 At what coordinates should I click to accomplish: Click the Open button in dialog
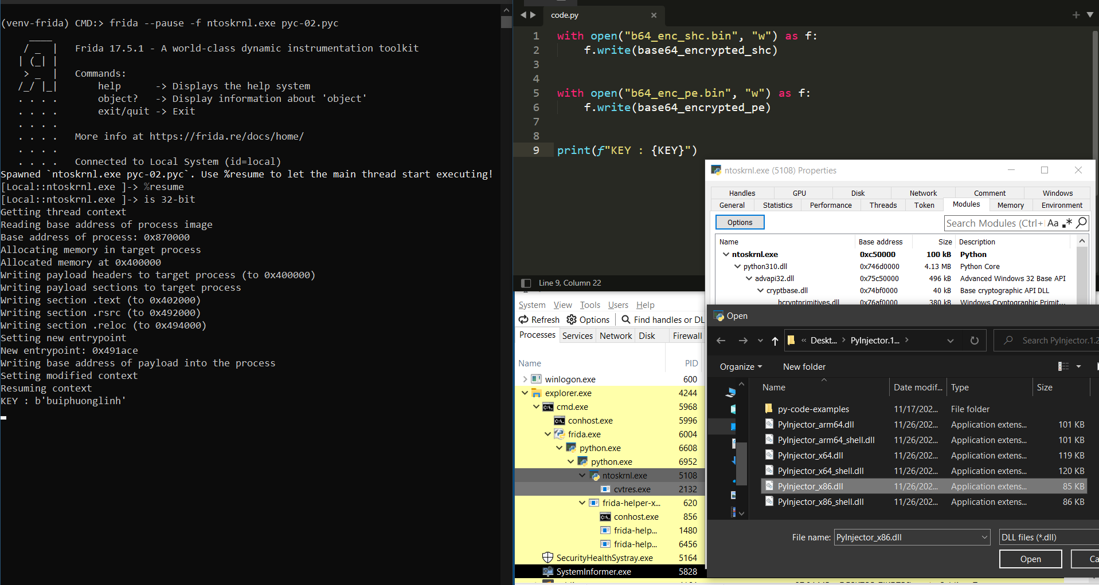[x=1030, y=559]
